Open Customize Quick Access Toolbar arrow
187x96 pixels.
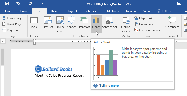(42, 3)
